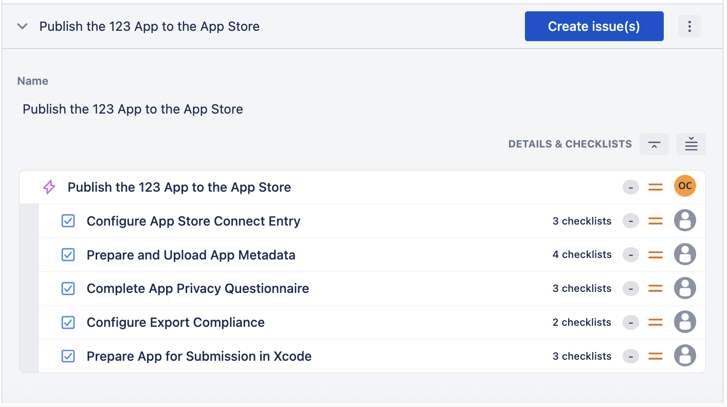
Task: Click the purple lightning icon on the parent issue
Action: click(x=48, y=187)
